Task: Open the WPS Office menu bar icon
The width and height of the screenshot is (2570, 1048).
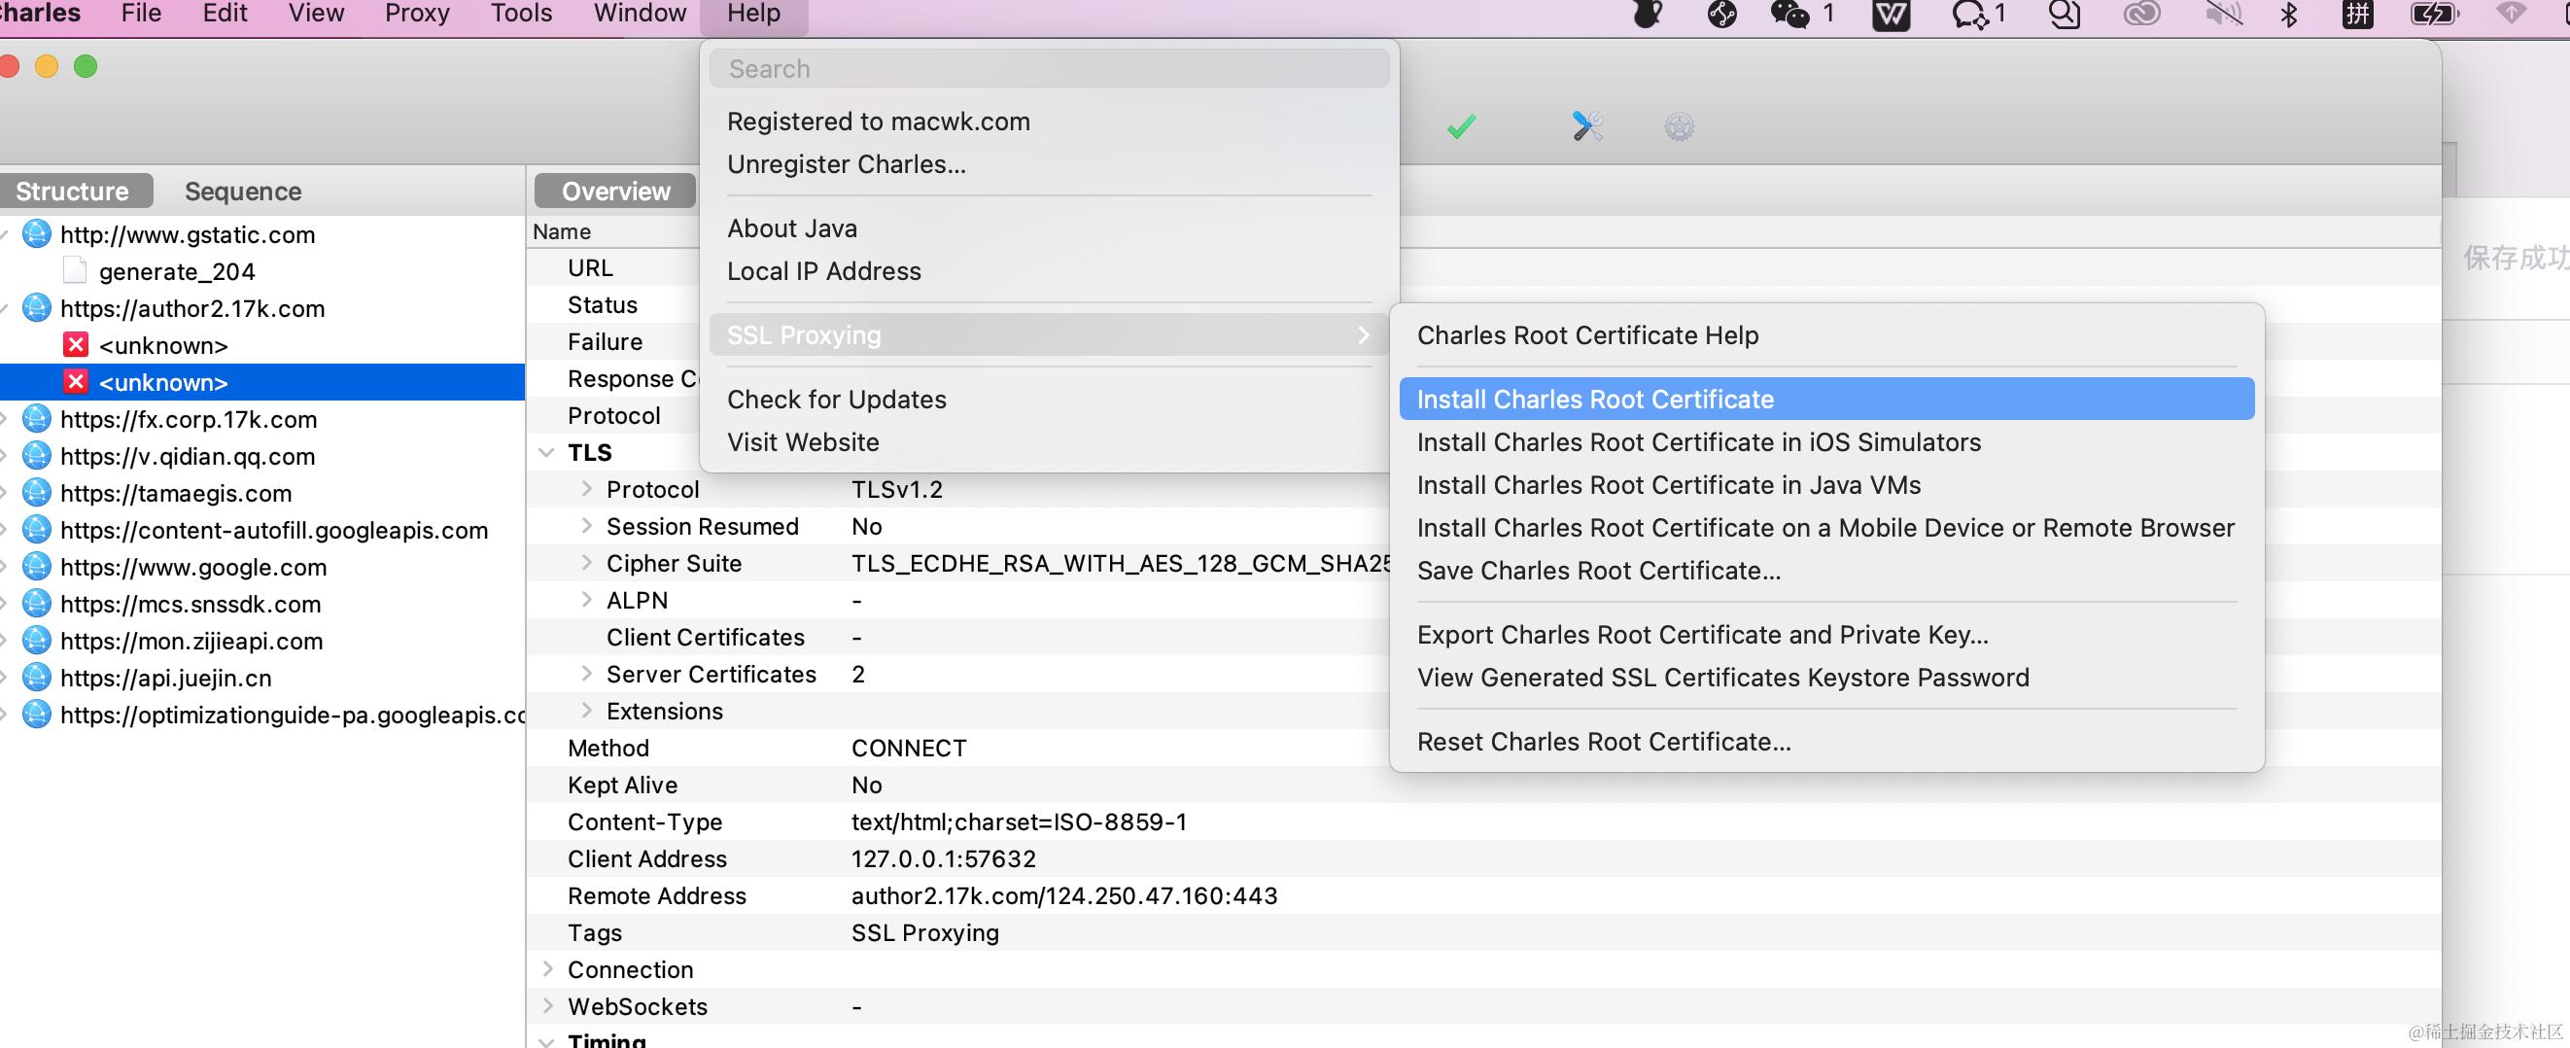Action: [x=1891, y=14]
